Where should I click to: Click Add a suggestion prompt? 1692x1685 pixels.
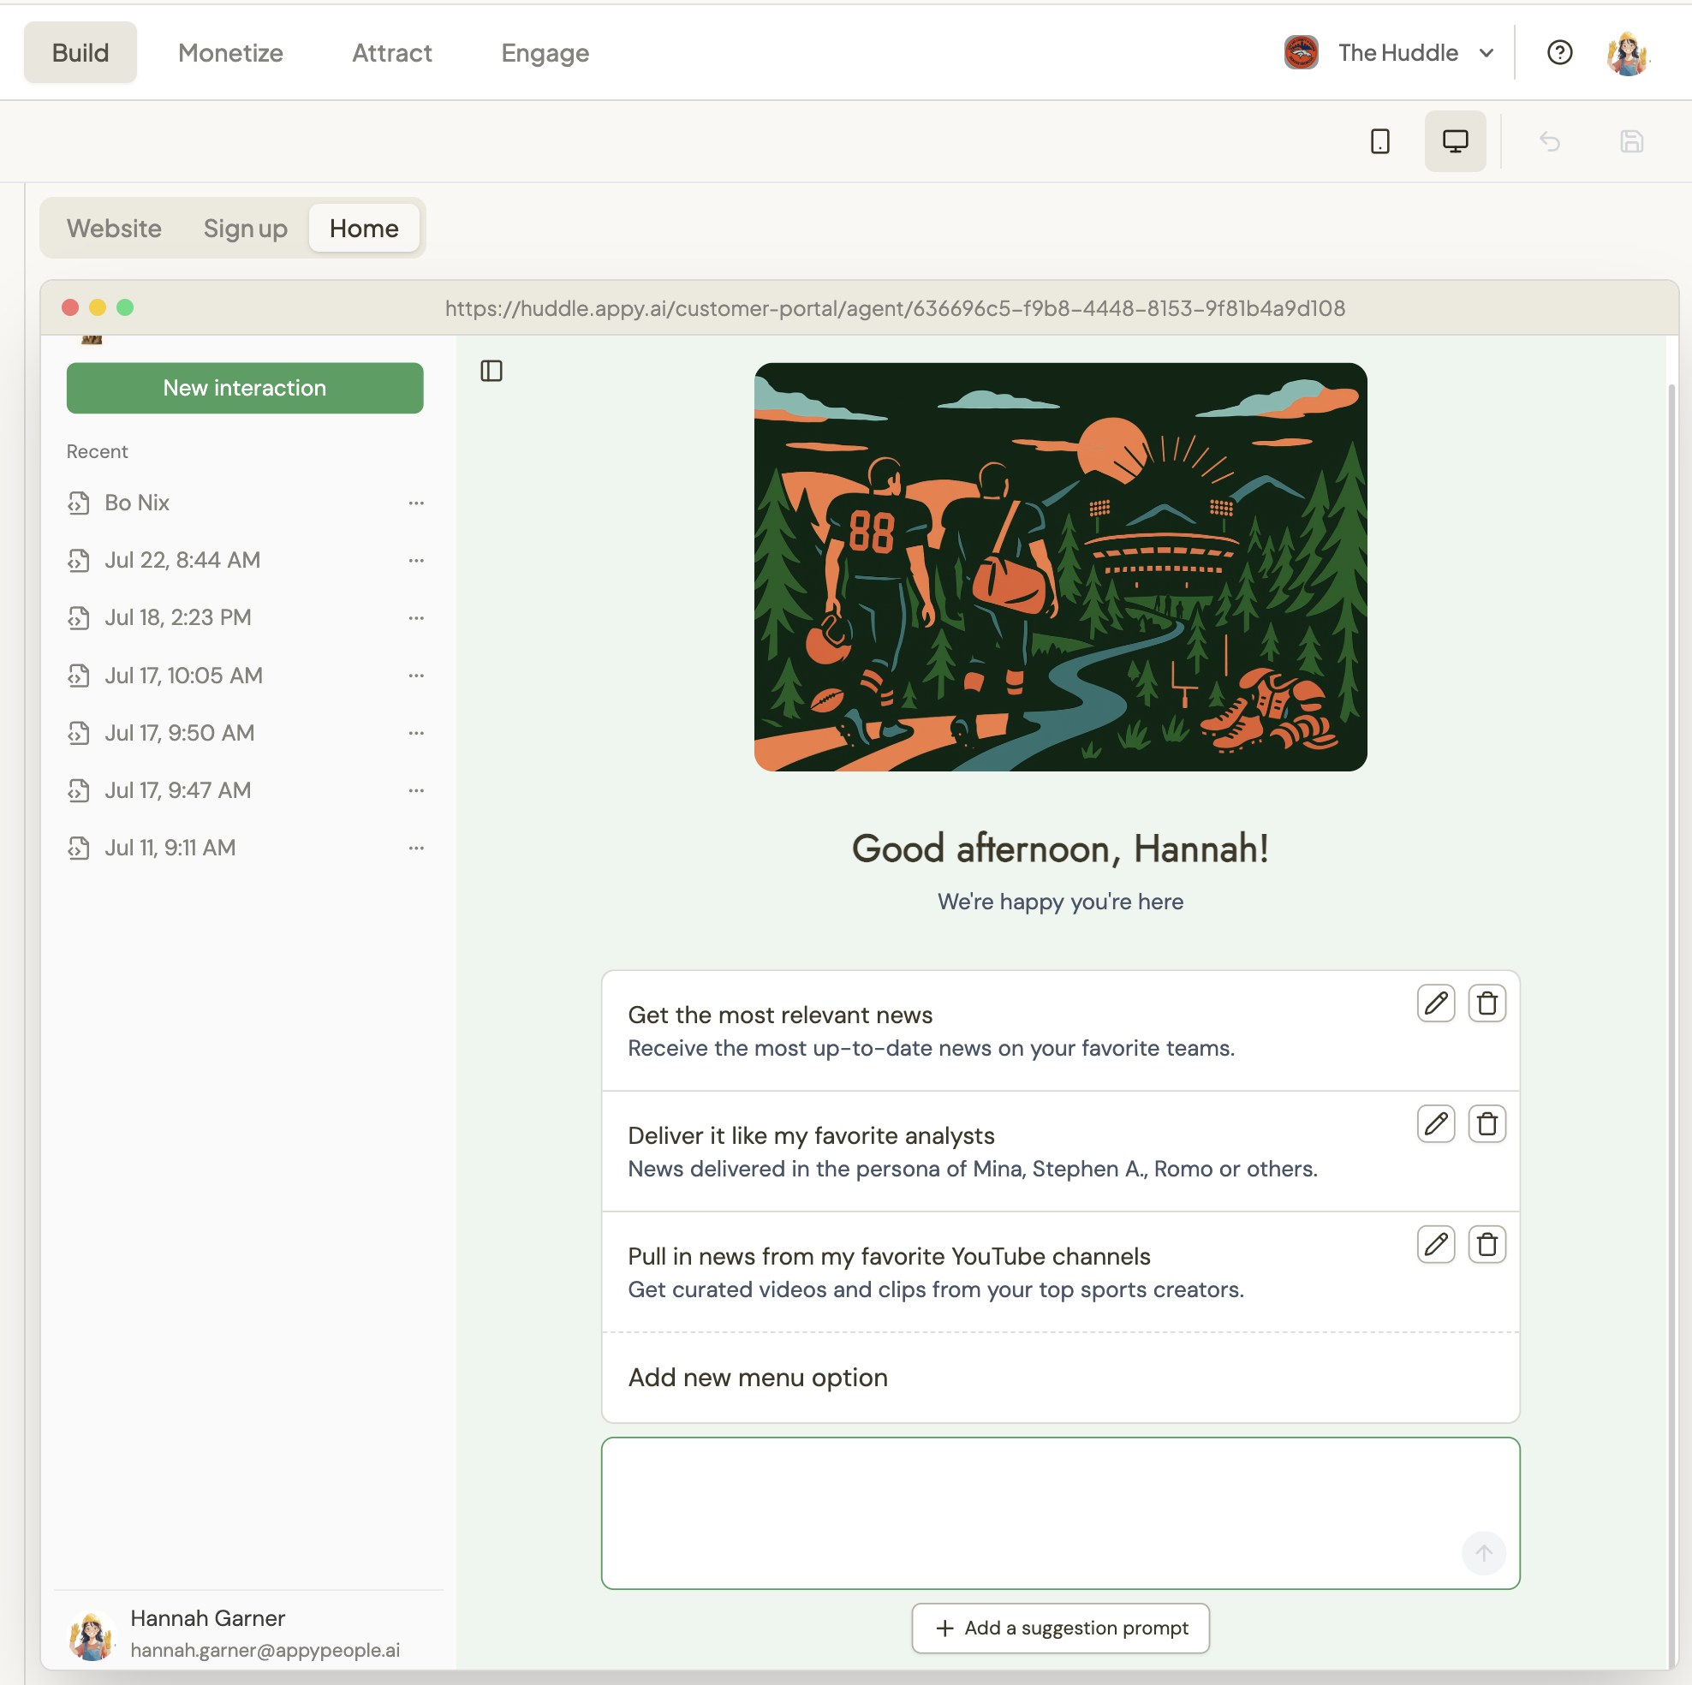[x=1060, y=1628]
